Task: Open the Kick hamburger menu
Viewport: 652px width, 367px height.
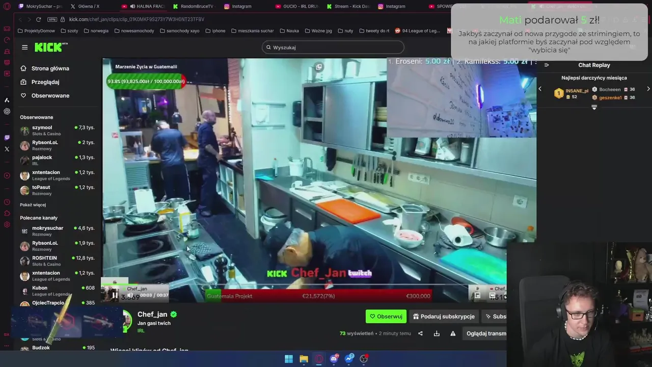Action: tap(24, 47)
